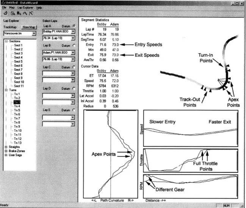246x208 pixels.
Task: Click the Bobby Exit speed 75.9
Action: pos(103,55)
